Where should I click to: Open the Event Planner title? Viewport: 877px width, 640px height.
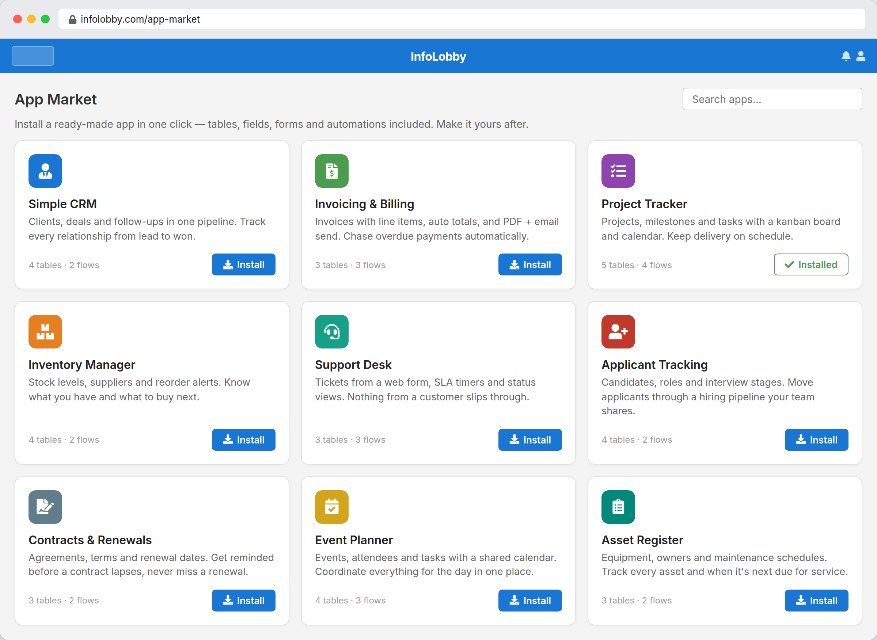coord(354,540)
